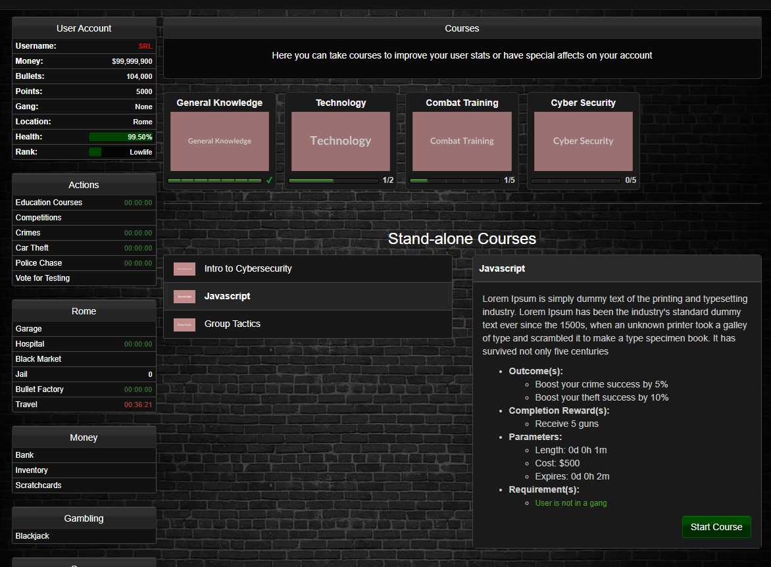The width and height of the screenshot is (771, 567).
Task: Select Group Tactics in stand-alone courses
Action: [232, 324]
